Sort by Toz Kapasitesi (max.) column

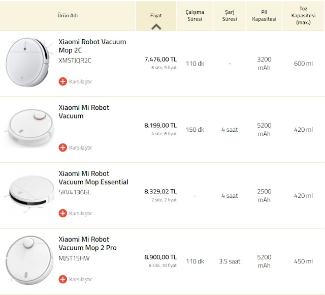(x=303, y=15)
